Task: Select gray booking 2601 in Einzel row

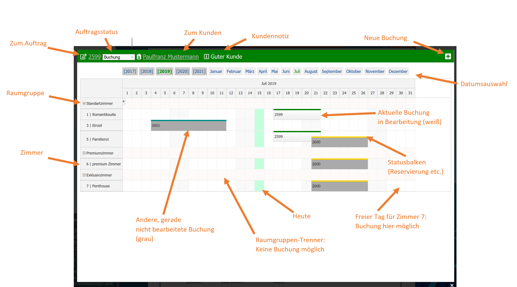Action: tap(188, 126)
